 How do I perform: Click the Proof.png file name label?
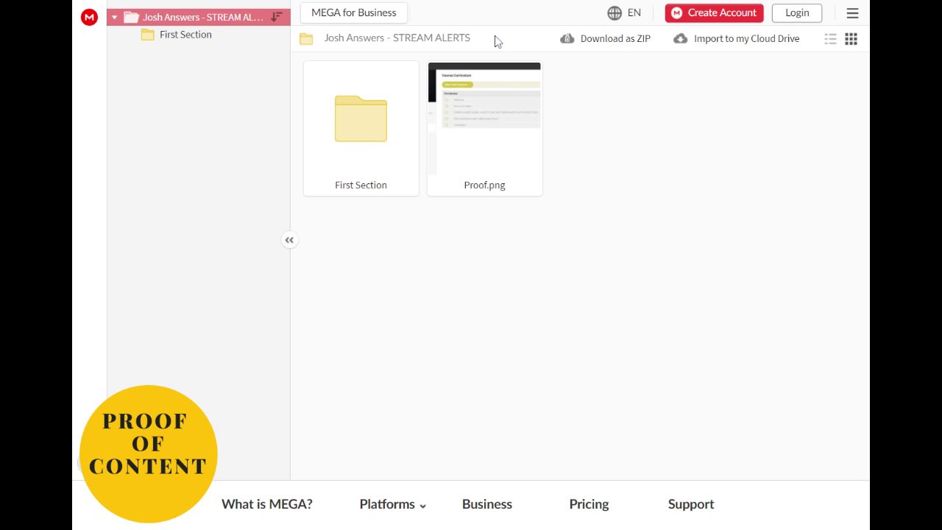click(x=484, y=185)
